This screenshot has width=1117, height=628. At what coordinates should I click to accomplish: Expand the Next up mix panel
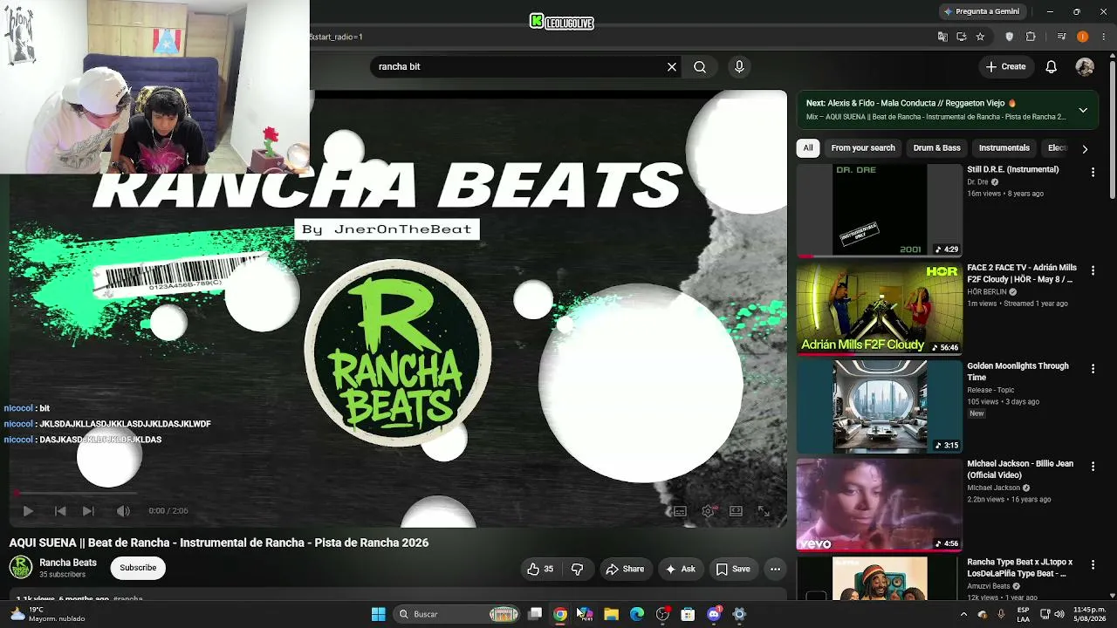click(x=1083, y=110)
